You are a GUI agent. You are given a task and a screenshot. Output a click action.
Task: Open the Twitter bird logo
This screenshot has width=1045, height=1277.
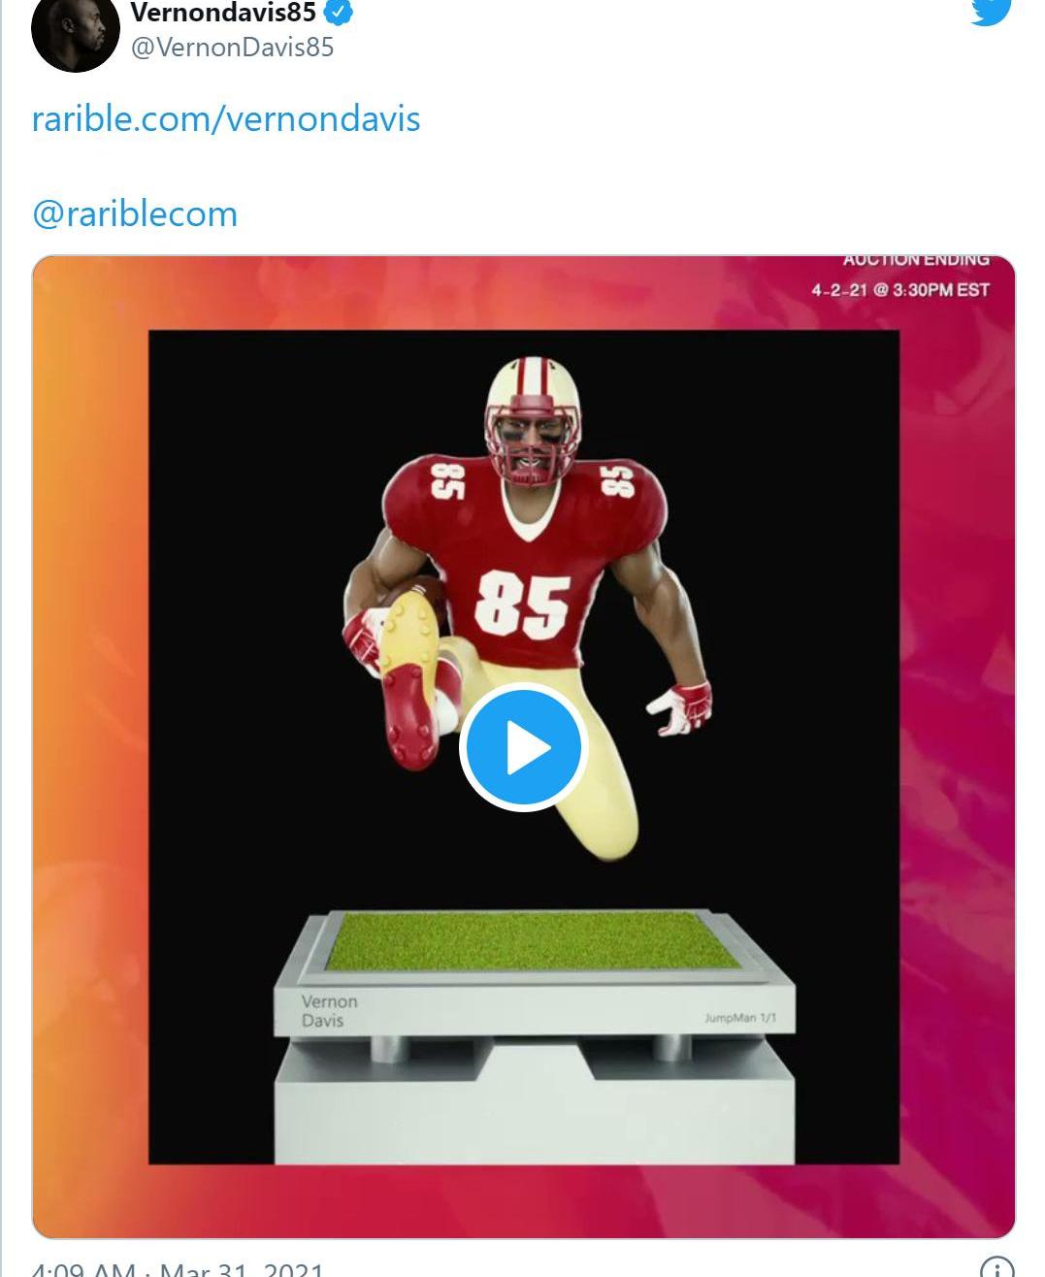pyautogui.click(x=990, y=12)
